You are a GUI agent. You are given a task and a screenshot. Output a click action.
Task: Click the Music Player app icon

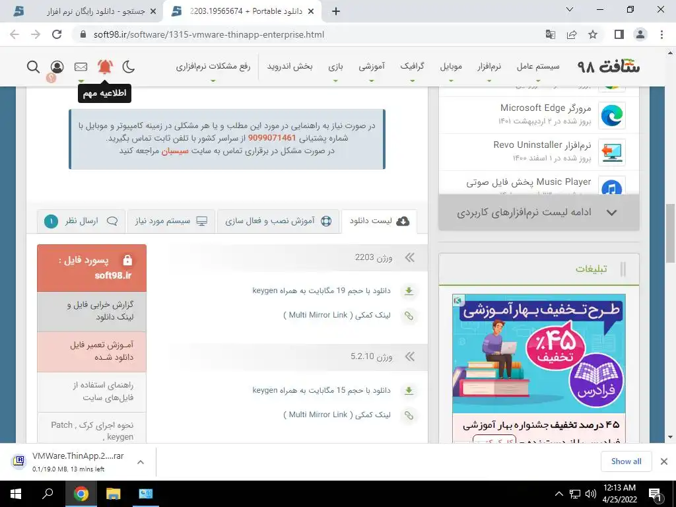612,187
